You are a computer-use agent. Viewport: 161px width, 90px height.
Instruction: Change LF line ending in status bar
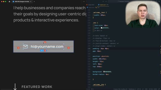click(x=143, y=89)
